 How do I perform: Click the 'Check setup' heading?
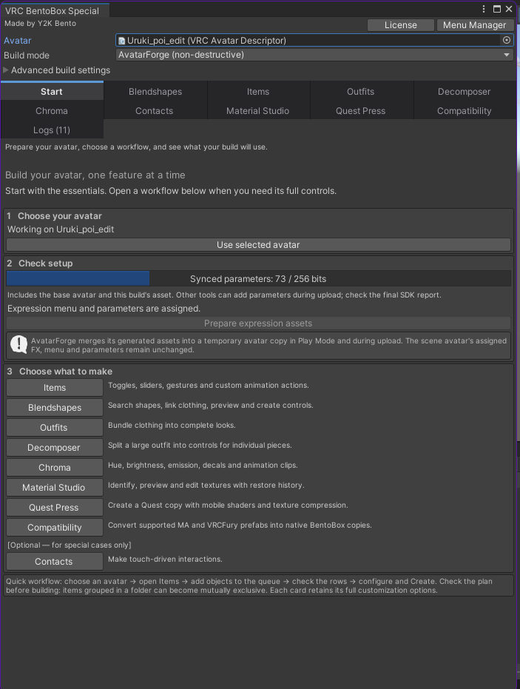pyautogui.click(x=46, y=263)
